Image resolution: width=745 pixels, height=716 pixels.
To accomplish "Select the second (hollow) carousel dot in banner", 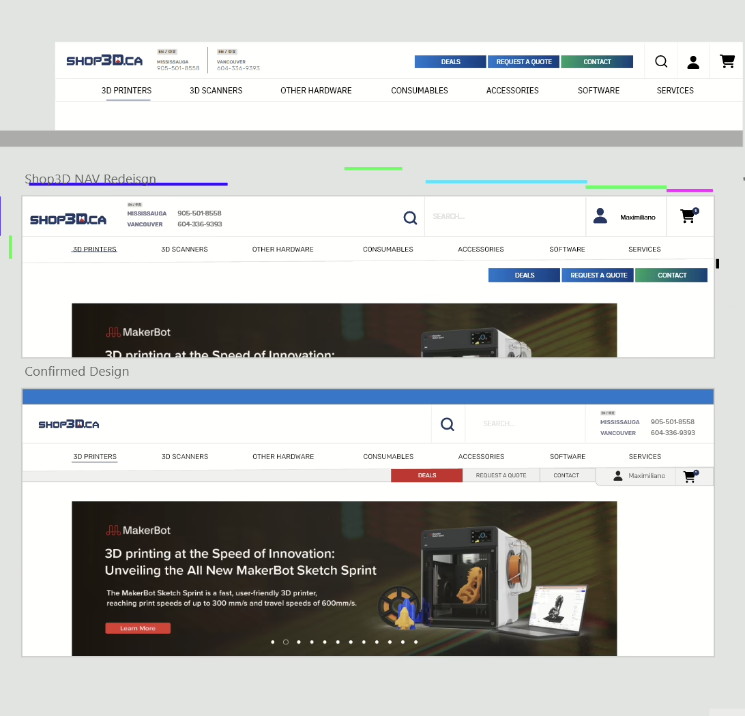I will pyautogui.click(x=286, y=642).
